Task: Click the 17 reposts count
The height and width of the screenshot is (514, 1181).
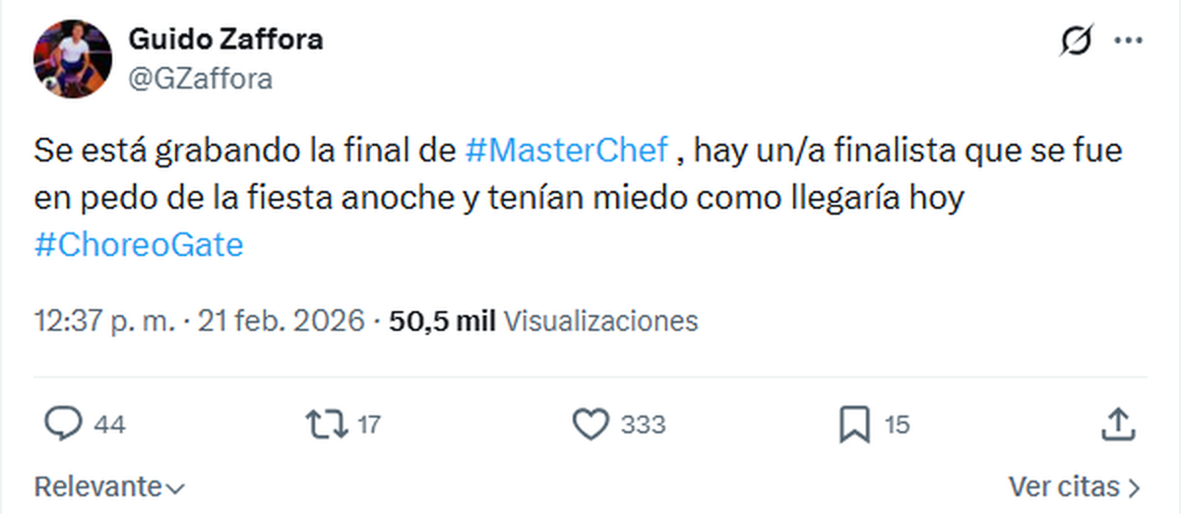Action: click(368, 425)
